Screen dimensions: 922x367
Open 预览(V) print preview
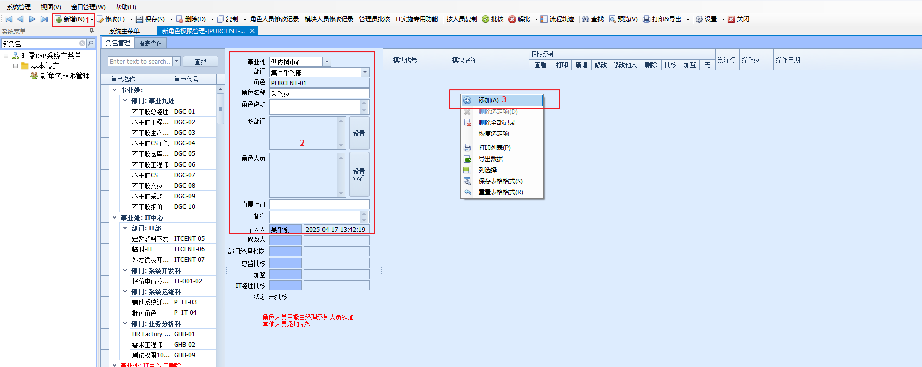click(623, 19)
